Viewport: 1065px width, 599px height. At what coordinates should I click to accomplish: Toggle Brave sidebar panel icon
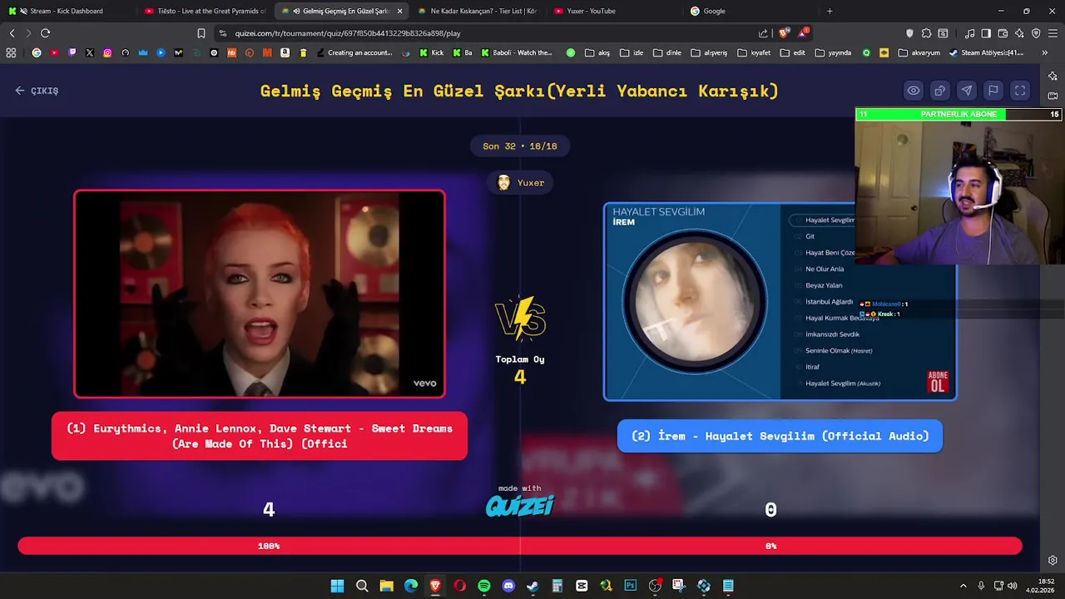pyautogui.click(x=986, y=33)
